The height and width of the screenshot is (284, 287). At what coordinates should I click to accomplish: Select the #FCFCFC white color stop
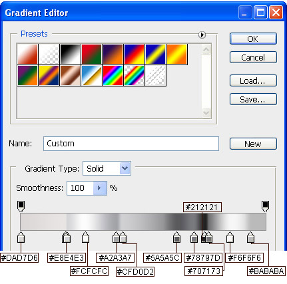pyautogui.click(x=85, y=237)
